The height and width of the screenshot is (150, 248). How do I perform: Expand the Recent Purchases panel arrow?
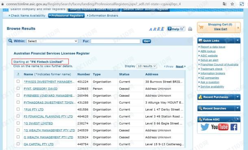click(x=237, y=97)
